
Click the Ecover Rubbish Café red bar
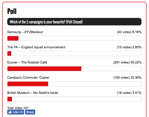(44, 69)
